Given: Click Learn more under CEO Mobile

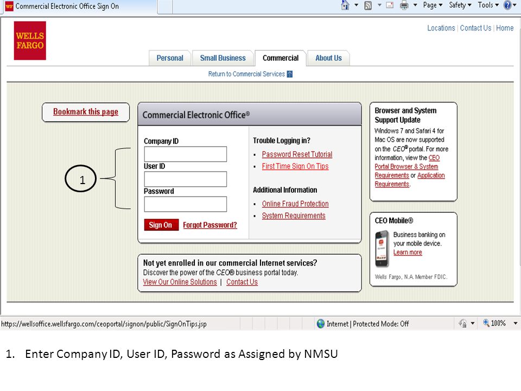Looking at the screenshot, I should tap(408, 253).
